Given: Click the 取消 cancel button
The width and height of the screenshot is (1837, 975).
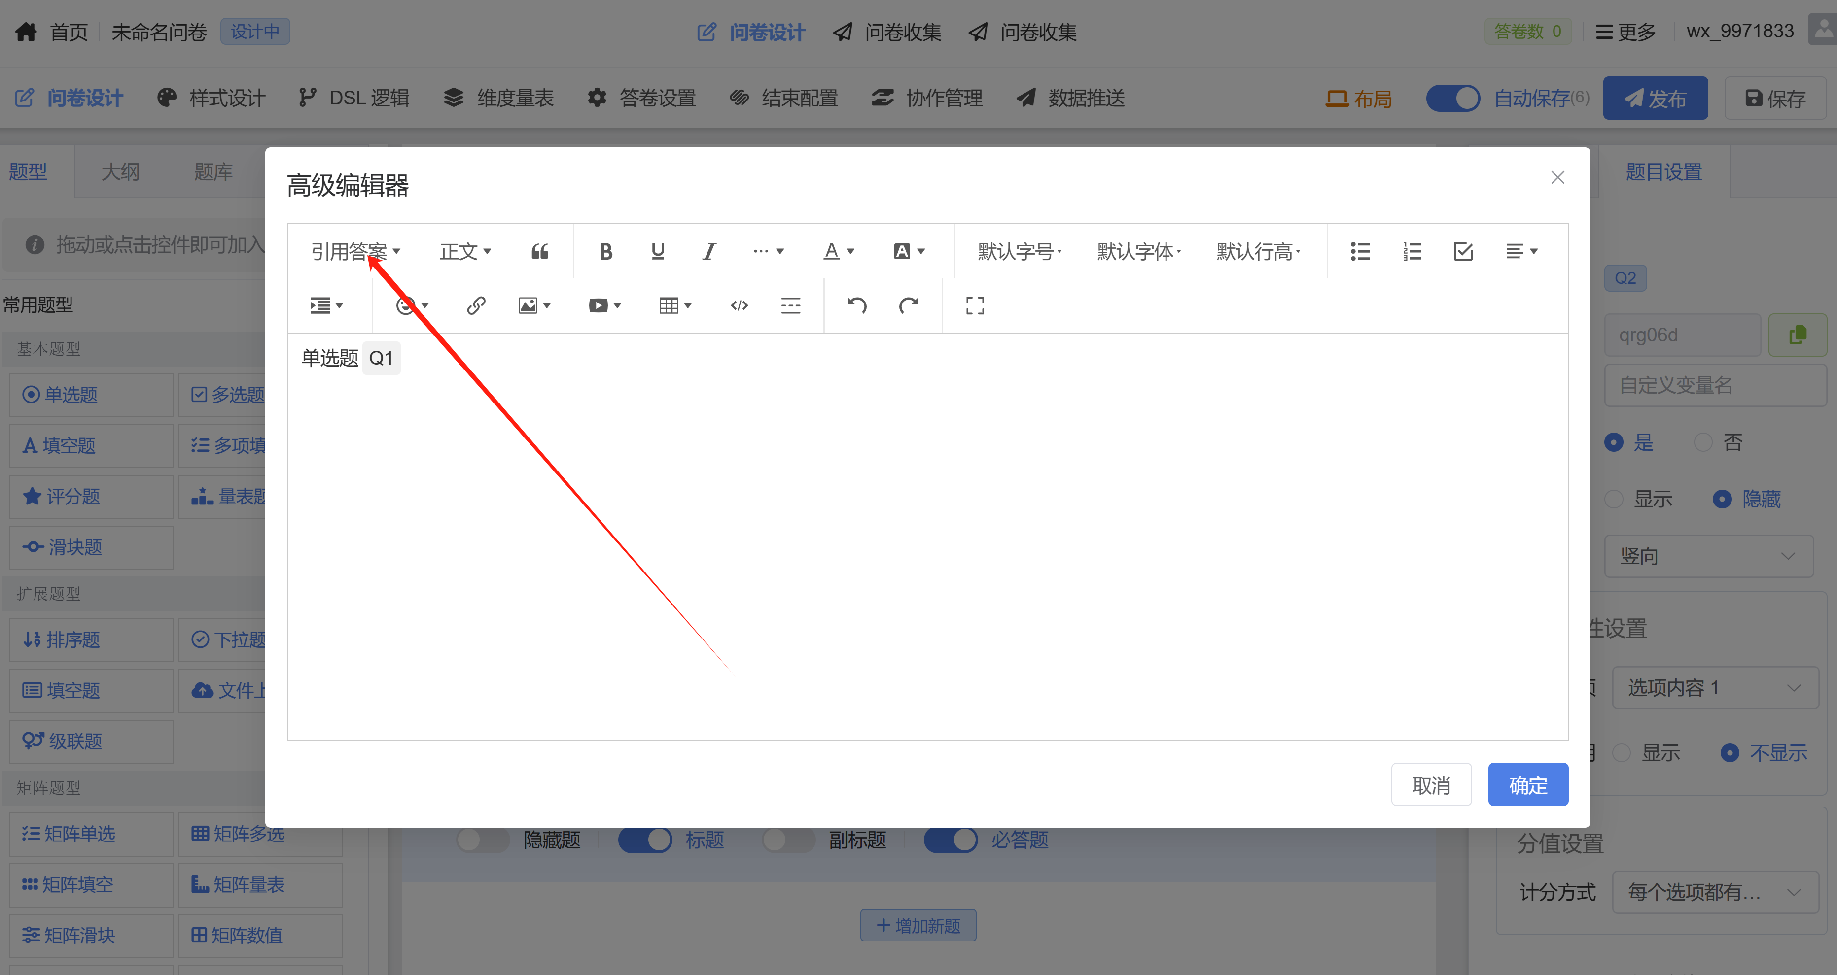Looking at the screenshot, I should pyautogui.click(x=1431, y=785).
